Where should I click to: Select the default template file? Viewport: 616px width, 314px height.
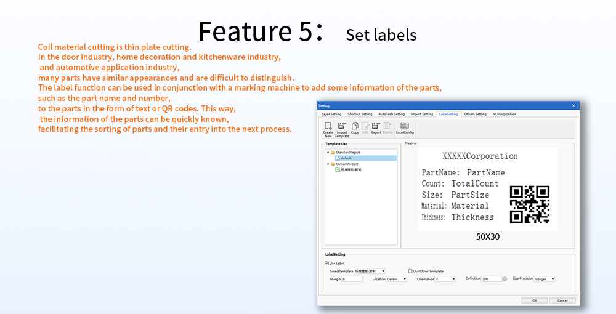pos(346,158)
